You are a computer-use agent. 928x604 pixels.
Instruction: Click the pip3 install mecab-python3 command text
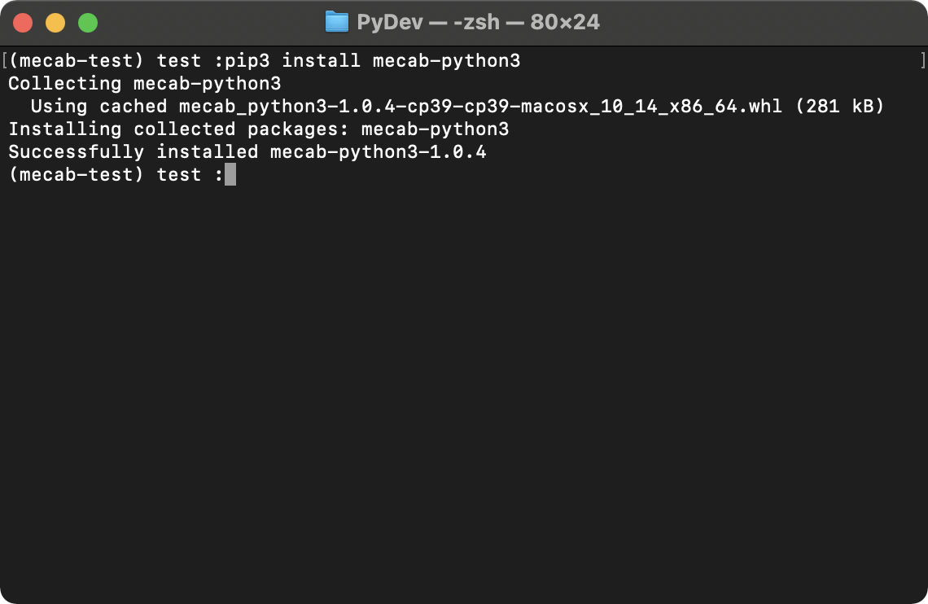[372, 60]
